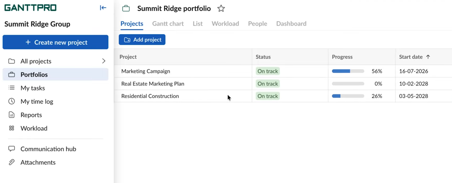Click the clock icon for My time log
452x183 pixels.
tap(12, 101)
